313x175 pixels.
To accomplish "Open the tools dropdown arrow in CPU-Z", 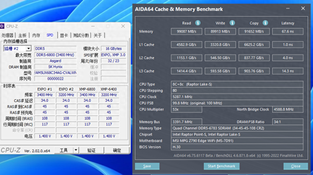I will click(x=76, y=150).
